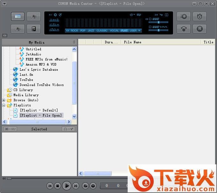Adjust the BBE VIVA level slider
The width and height of the screenshot is (217, 193).
[159, 30]
